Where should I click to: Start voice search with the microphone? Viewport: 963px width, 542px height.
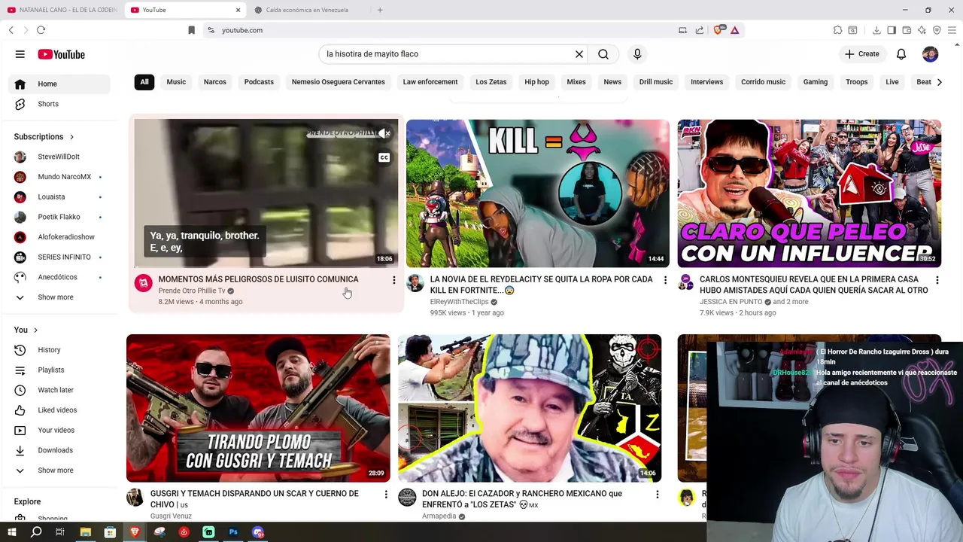[637, 54]
